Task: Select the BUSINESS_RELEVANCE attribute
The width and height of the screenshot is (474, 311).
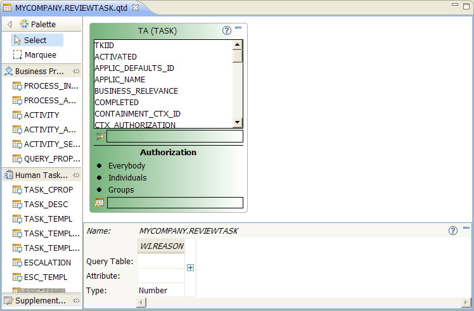Action: [136, 91]
